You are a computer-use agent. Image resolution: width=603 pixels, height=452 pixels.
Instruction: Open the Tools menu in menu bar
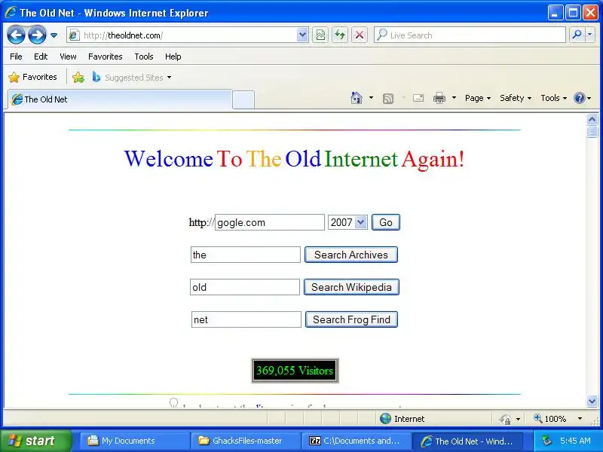(144, 56)
